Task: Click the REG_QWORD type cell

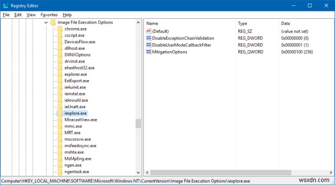Action: (251, 52)
